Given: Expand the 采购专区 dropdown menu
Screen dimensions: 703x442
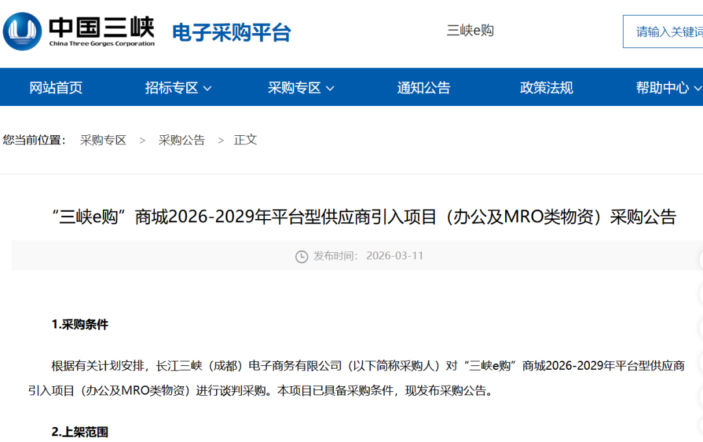Looking at the screenshot, I should pos(300,87).
